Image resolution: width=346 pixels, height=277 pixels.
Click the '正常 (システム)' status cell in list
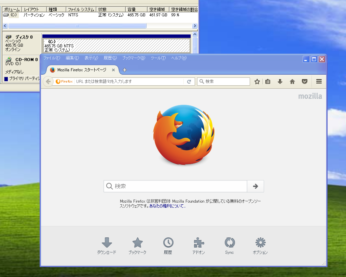coord(111,15)
